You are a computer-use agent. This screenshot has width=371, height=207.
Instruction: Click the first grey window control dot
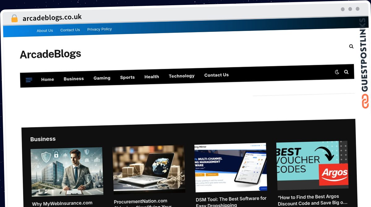343,9
